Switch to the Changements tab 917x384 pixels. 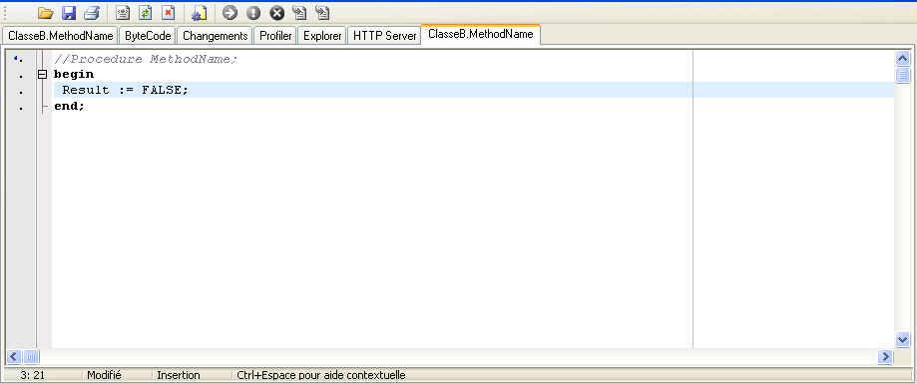[x=216, y=36]
